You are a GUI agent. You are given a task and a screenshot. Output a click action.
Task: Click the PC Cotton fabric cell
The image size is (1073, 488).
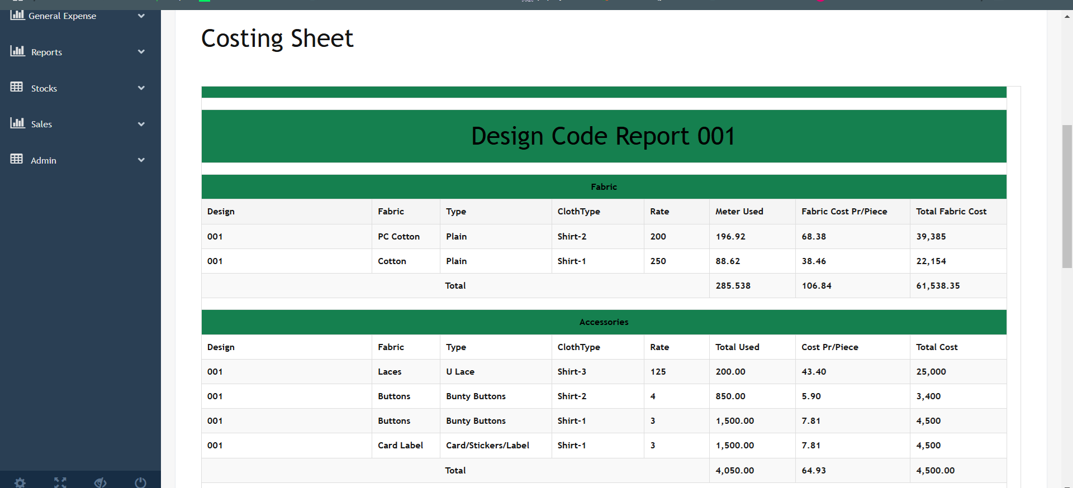[398, 237]
